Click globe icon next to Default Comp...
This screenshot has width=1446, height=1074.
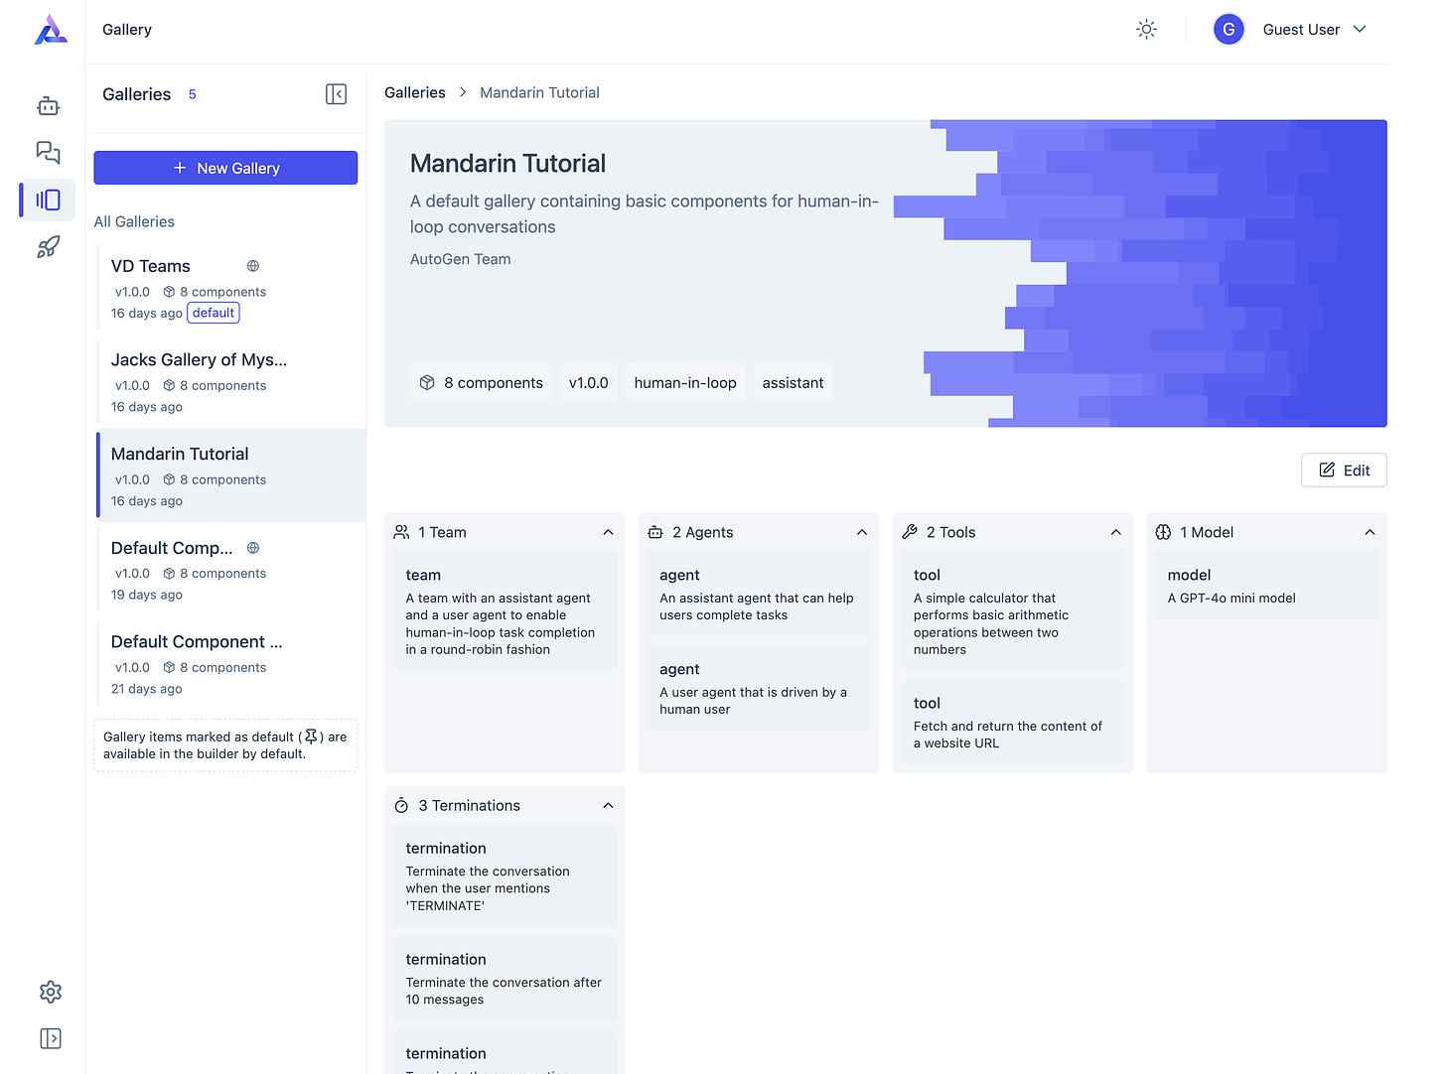click(253, 548)
